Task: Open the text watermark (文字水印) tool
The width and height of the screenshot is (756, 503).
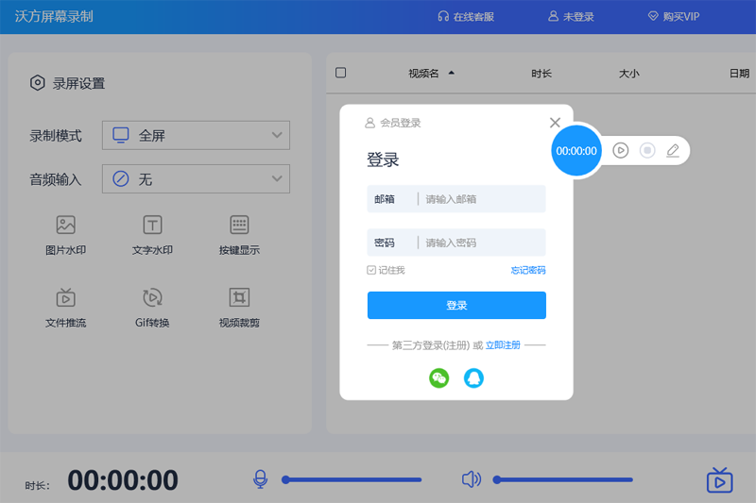Action: pyautogui.click(x=152, y=225)
